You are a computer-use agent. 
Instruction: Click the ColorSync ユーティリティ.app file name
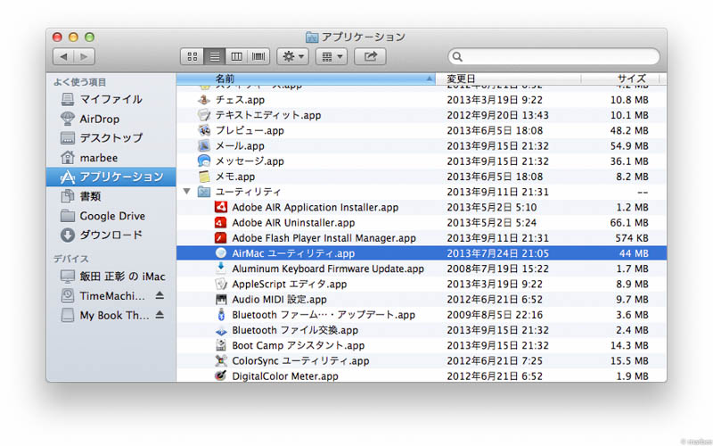click(x=300, y=361)
